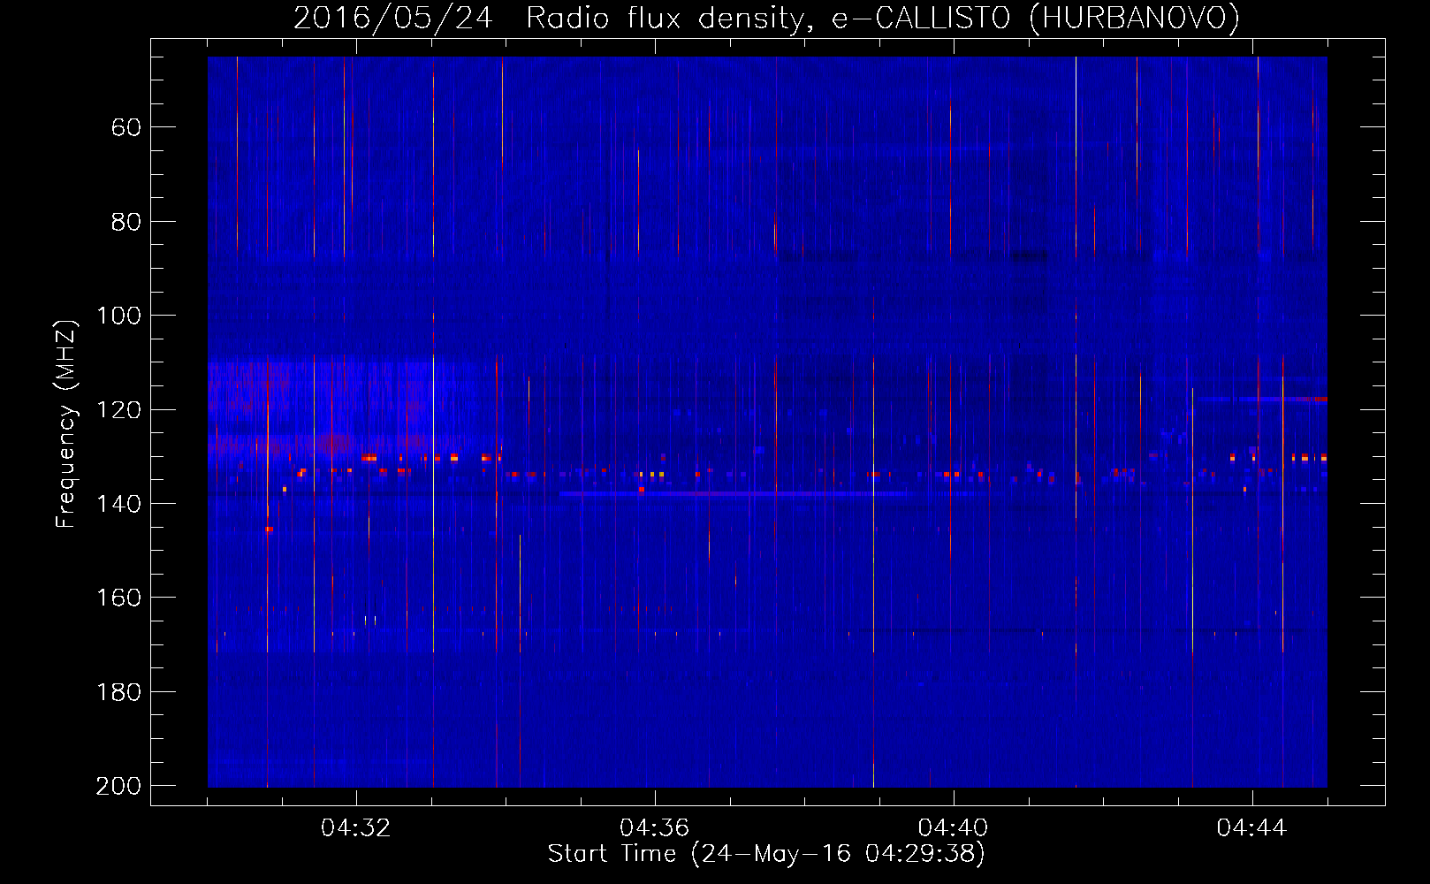The image size is (1430, 884).
Task: Click the frequency tick label "60"
Action: [x=126, y=127]
